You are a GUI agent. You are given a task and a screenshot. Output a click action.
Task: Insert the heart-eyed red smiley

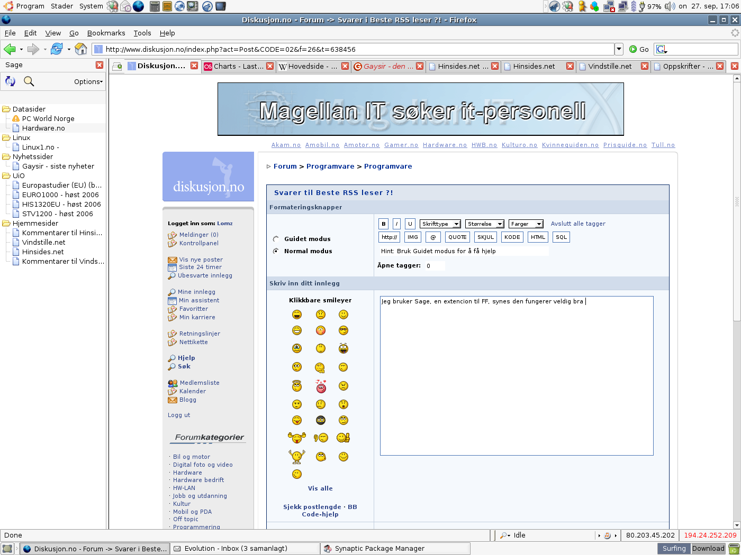click(321, 386)
